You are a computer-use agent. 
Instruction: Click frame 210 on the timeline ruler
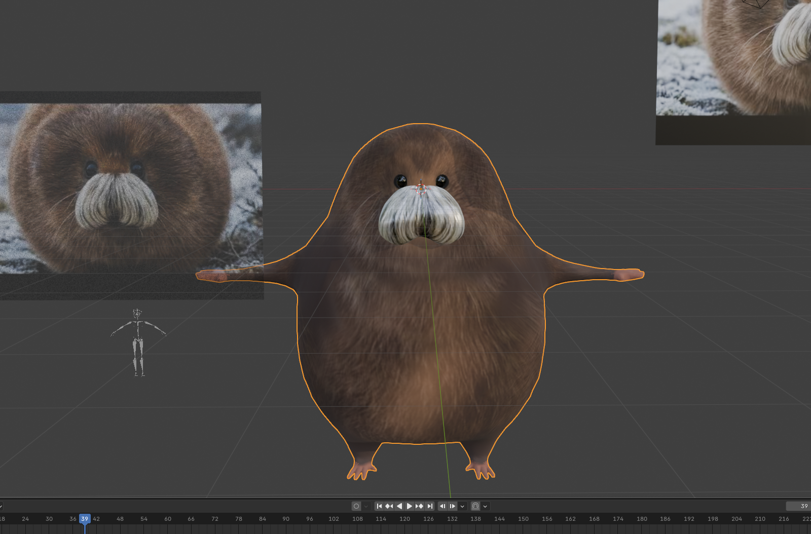click(x=760, y=519)
